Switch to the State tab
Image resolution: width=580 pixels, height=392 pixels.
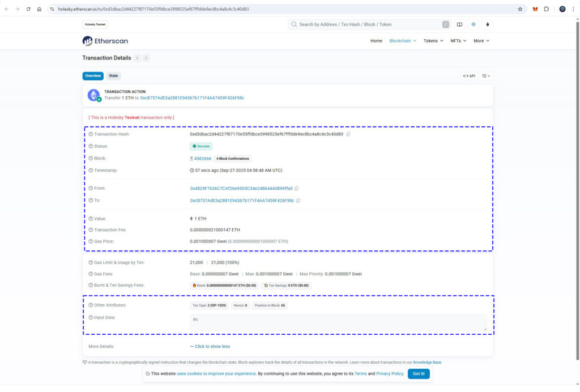[x=113, y=76]
